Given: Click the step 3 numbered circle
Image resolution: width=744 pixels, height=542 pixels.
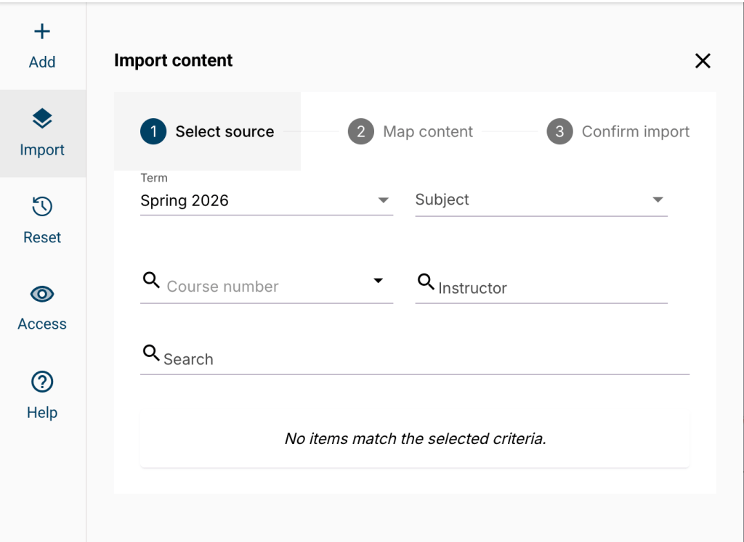Looking at the screenshot, I should 559,131.
